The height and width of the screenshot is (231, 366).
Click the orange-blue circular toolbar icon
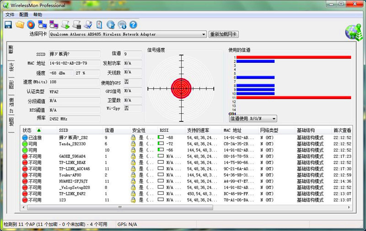click(x=31, y=25)
